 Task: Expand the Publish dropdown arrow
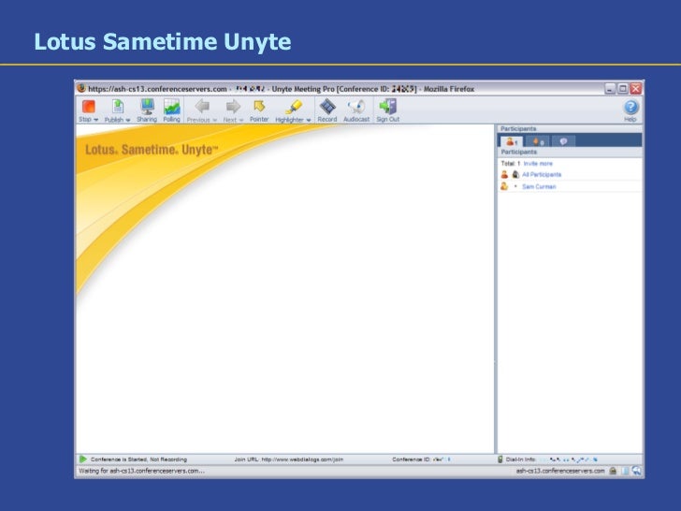[x=128, y=121]
